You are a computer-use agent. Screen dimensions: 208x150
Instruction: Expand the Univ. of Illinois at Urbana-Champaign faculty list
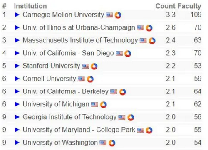(x=17, y=27)
